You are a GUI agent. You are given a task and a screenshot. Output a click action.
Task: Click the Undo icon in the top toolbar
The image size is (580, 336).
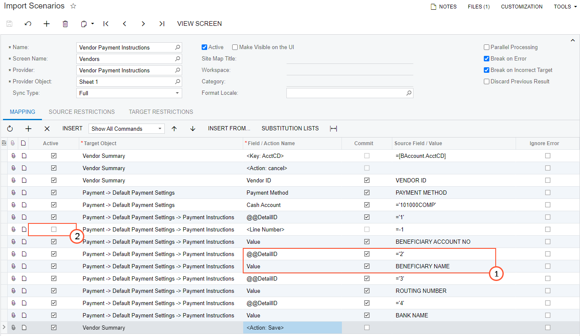pos(28,24)
